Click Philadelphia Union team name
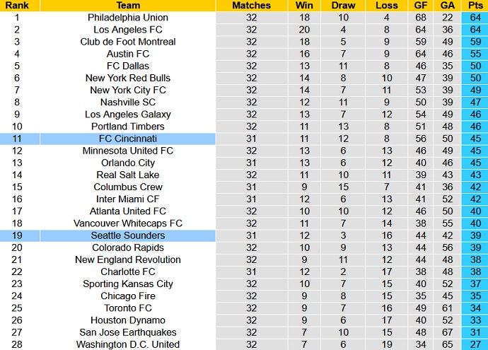Image resolution: width=488 pixels, height=350 pixels. click(x=128, y=18)
